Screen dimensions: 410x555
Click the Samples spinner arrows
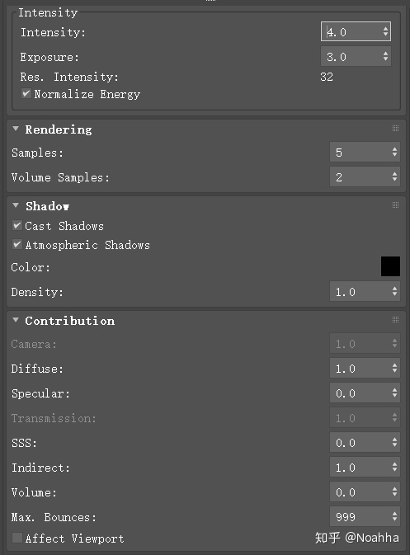pyautogui.click(x=395, y=153)
